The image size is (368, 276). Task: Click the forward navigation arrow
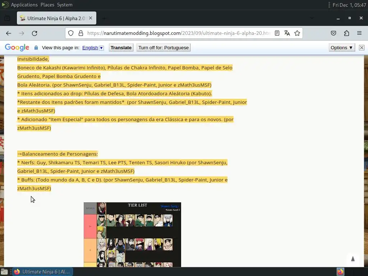coord(22,33)
